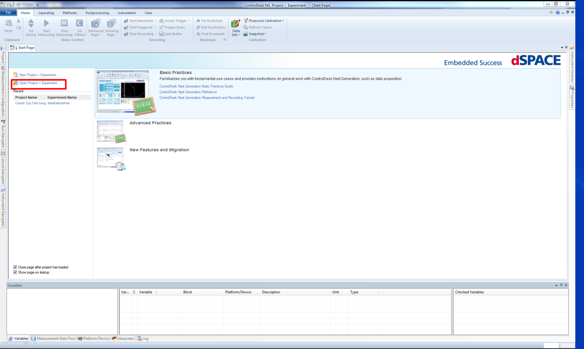Open recent project Carolo Cup Fahrzeug
This screenshot has width=584, height=349.
(x=31, y=103)
